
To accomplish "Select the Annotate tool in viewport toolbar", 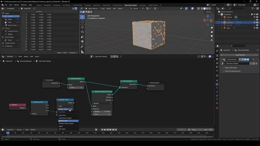I will coord(82,47).
